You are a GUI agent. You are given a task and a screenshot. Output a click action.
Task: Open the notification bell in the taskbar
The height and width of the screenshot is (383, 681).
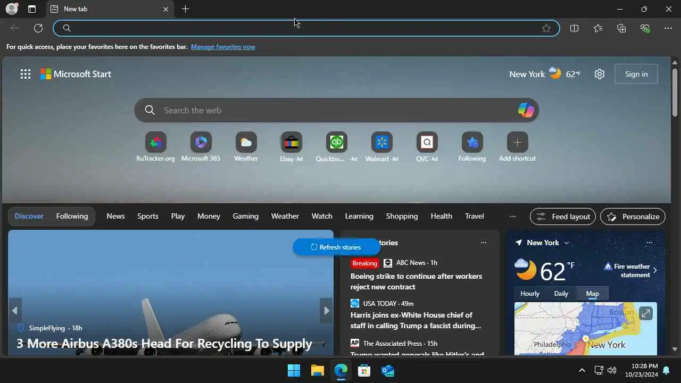pyautogui.click(x=666, y=370)
